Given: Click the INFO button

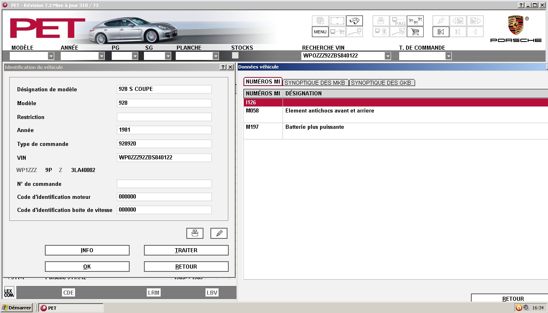Looking at the screenshot, I should coord(87,250).
